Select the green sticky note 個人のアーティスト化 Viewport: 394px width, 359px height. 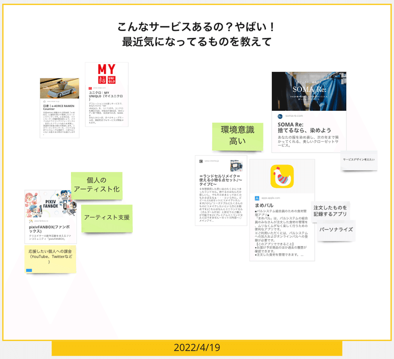(97, 186)
